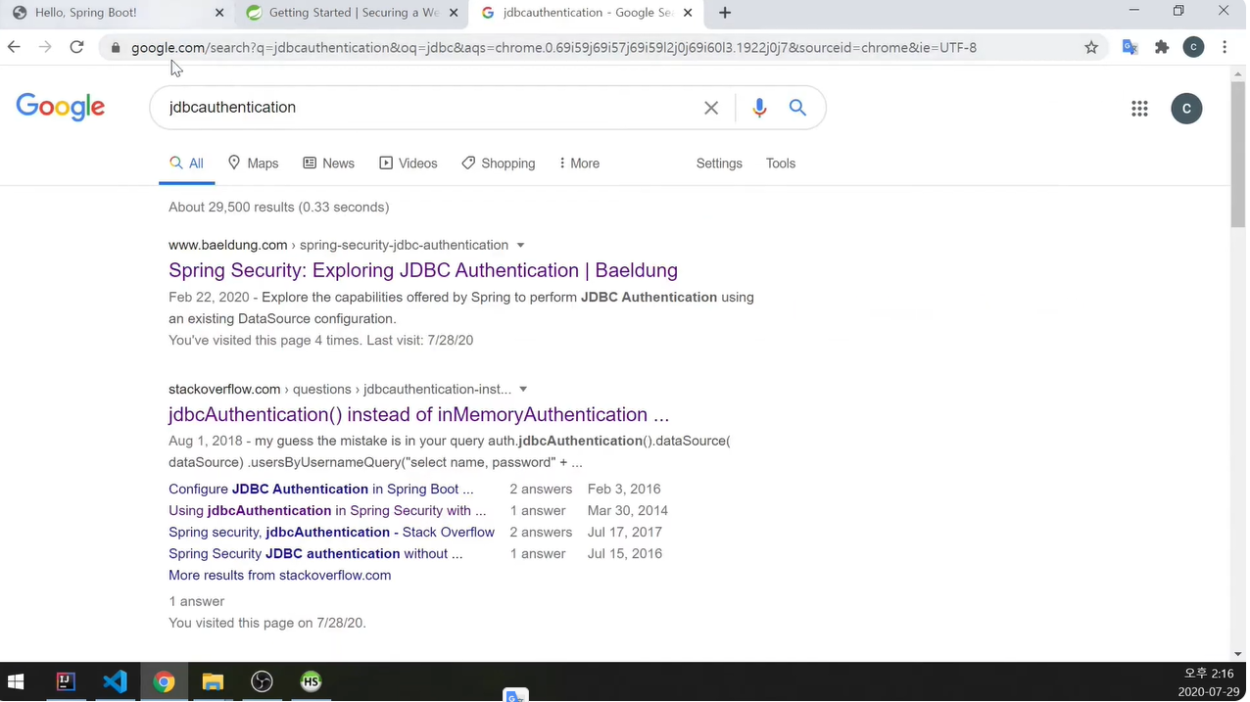The height and width of the screenshot is (702, 1250).
Task: Click the forward navigation arrow
Action: 45,47
